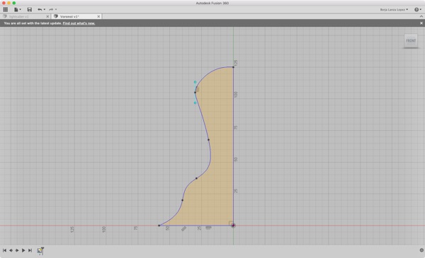Select the sketch feature in the timeline
The image size is (425, 258).
(40, 250)
